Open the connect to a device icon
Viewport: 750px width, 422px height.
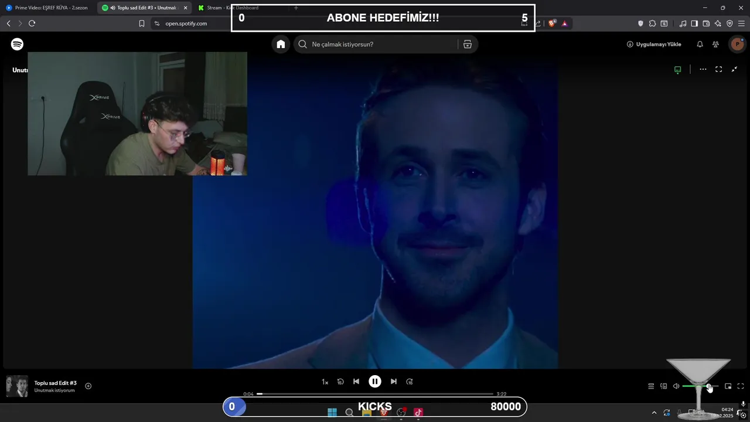click(664, 386)
